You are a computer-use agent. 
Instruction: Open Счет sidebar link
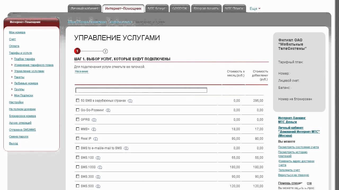12,39
